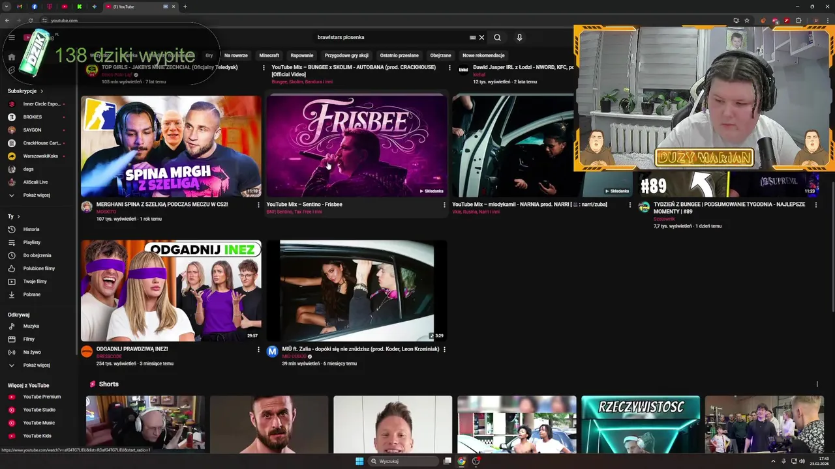Open the RZECZYWISTOSC short thumbnail
The height and width of the screenshot is (469, 835).
641,424
